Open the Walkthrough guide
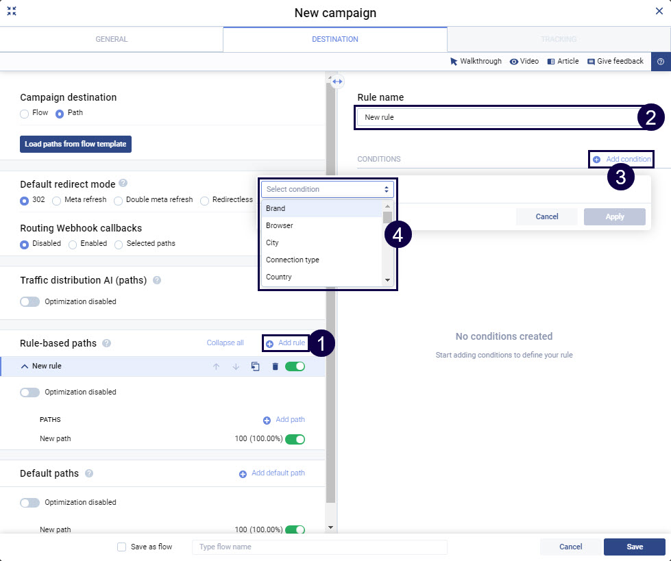This screenshot has width=671, height=561. 476,61
